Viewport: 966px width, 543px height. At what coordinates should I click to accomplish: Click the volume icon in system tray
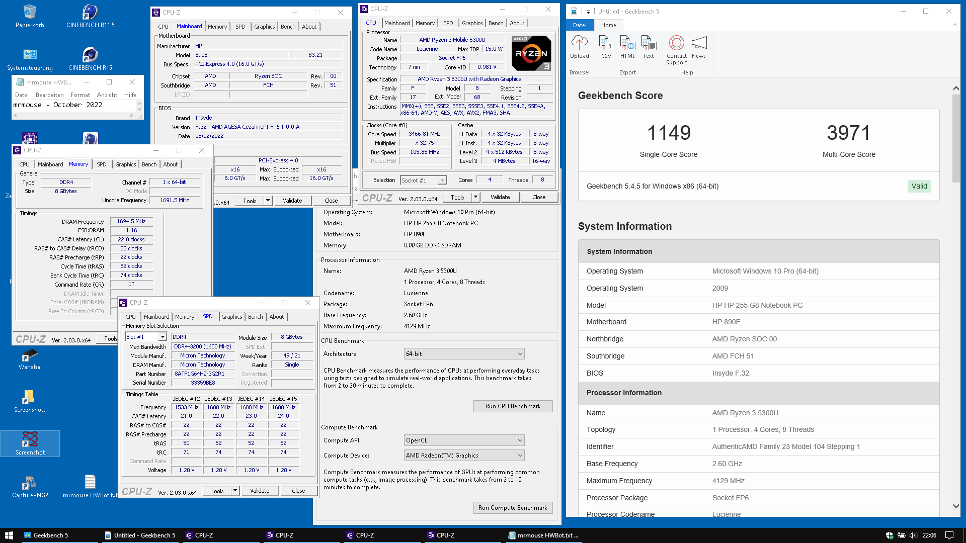click(x=913, y=535)
